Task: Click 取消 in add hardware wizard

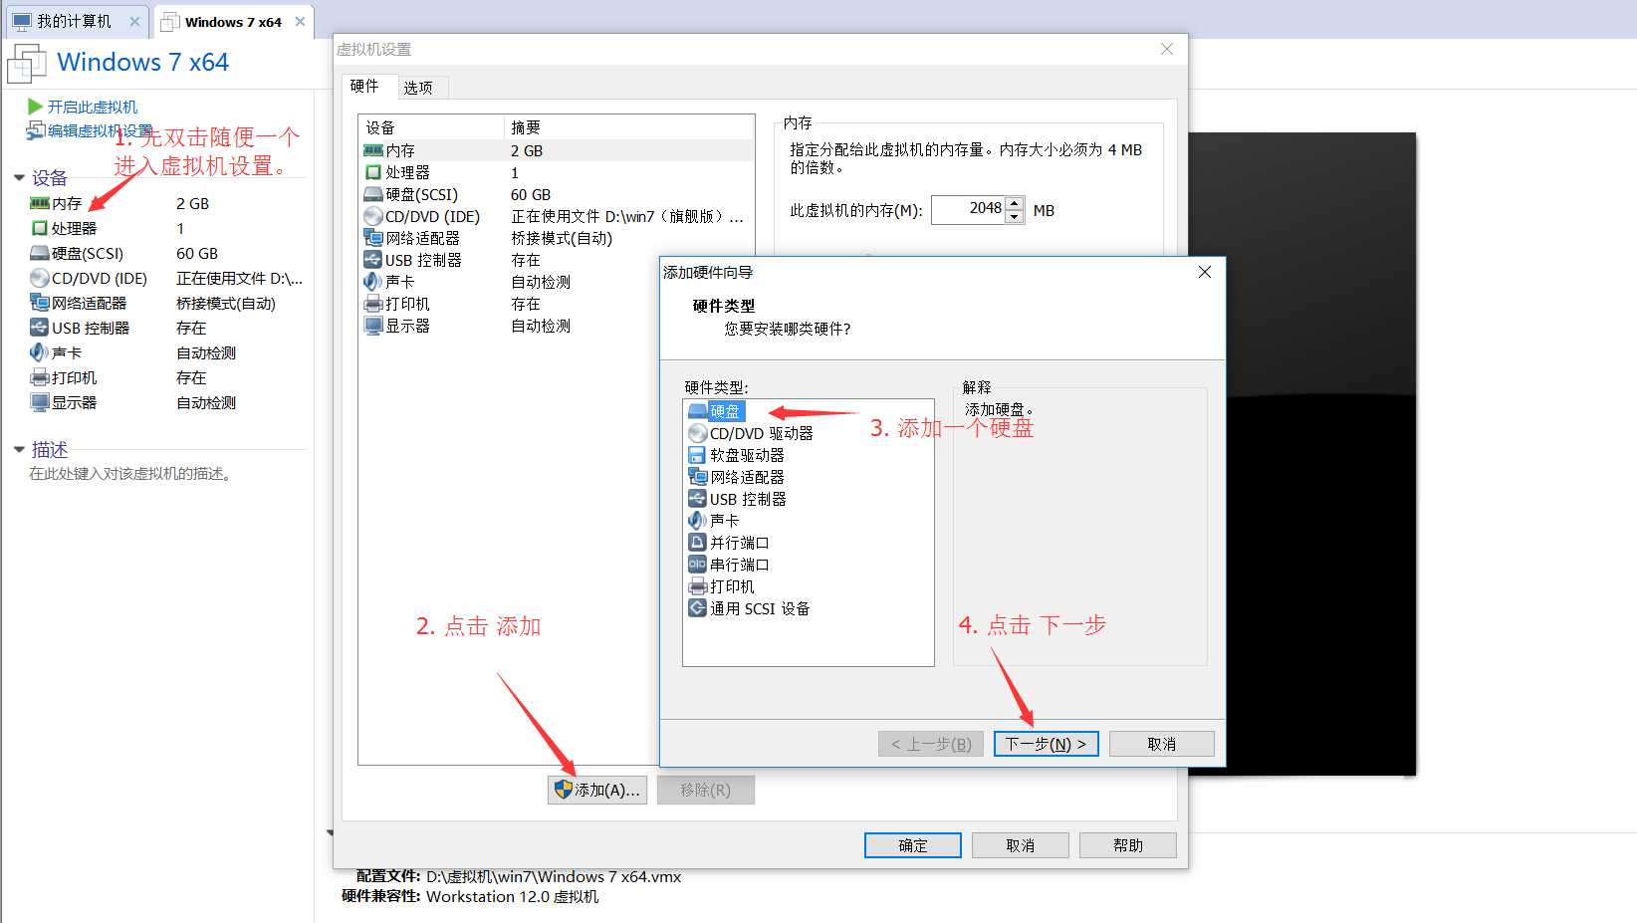Action: [1162, 744]
